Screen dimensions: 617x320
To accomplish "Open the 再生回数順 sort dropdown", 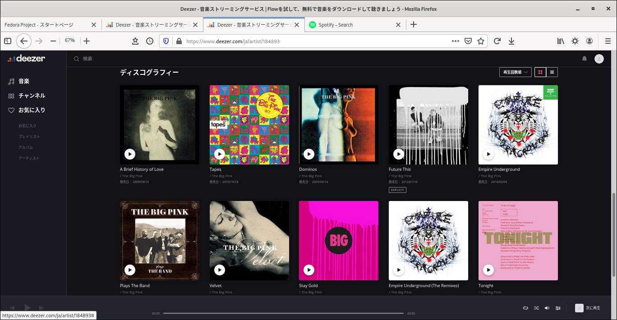I will [516, 72].
